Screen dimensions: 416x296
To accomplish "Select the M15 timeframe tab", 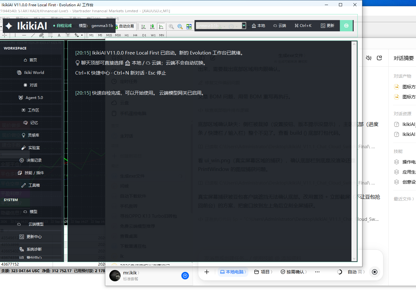I will (x=109, y=35).
